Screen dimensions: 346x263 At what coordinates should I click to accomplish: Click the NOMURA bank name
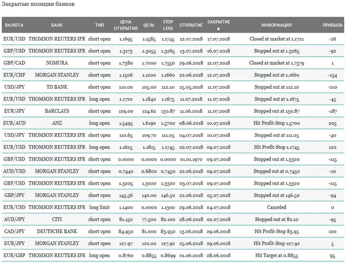click(57, 63)
